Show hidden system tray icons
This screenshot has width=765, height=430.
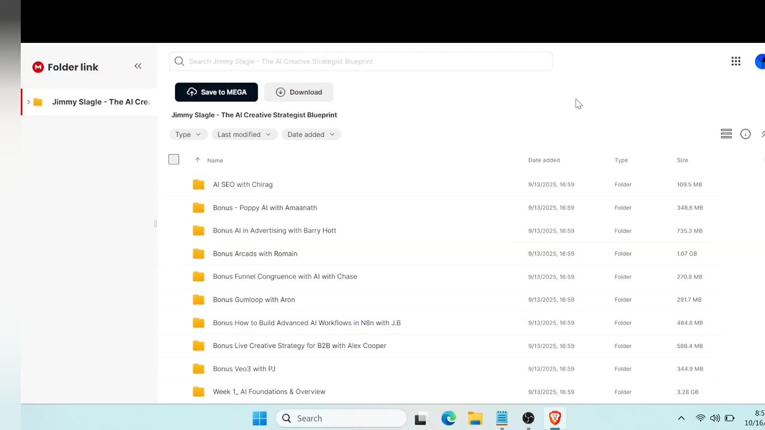681,418
